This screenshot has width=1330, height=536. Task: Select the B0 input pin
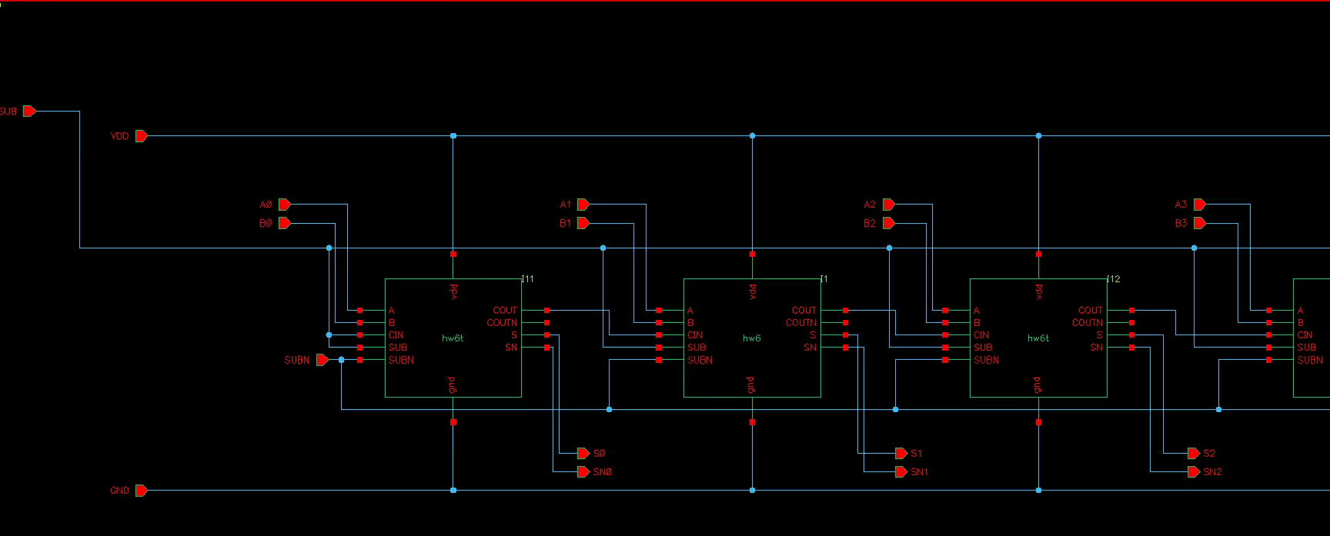[x=284, y=223]
